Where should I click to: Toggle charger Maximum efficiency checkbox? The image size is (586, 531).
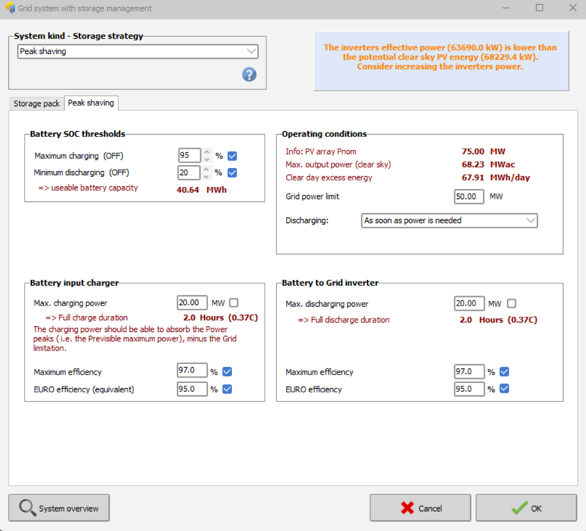tap(227, 372)
